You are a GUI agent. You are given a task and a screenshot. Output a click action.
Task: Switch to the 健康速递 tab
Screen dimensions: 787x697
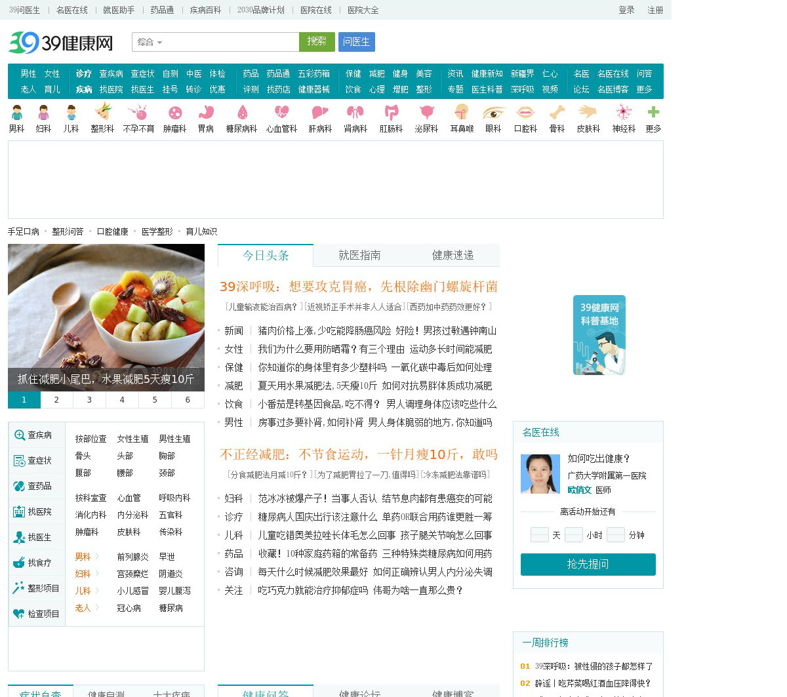453,256
